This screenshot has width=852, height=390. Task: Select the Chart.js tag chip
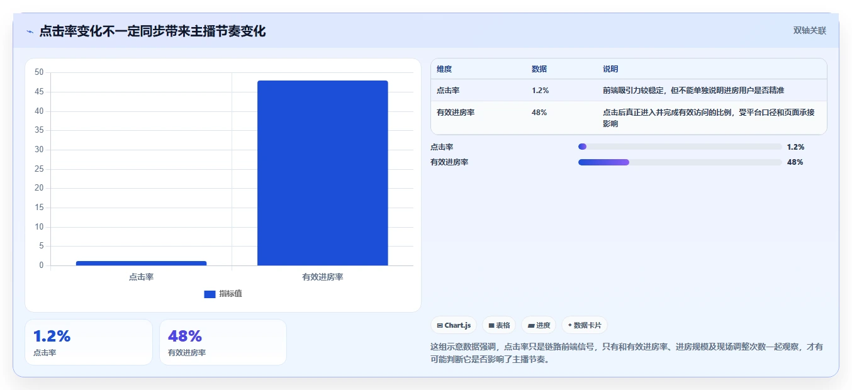pyautogui.click(x=454, y=325)
